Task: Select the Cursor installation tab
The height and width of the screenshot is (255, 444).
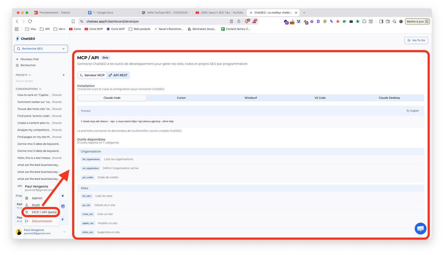Action: [x=181, y=98]
